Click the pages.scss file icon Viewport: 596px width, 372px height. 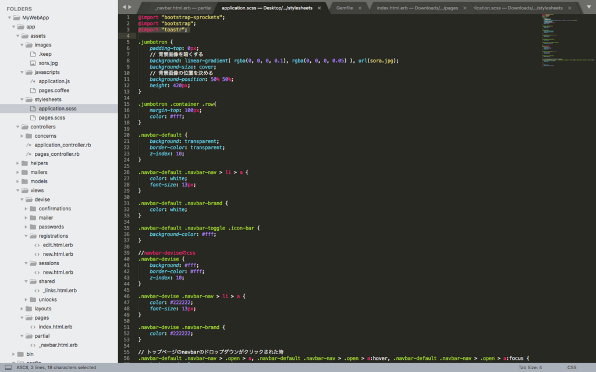click(33, 117)
